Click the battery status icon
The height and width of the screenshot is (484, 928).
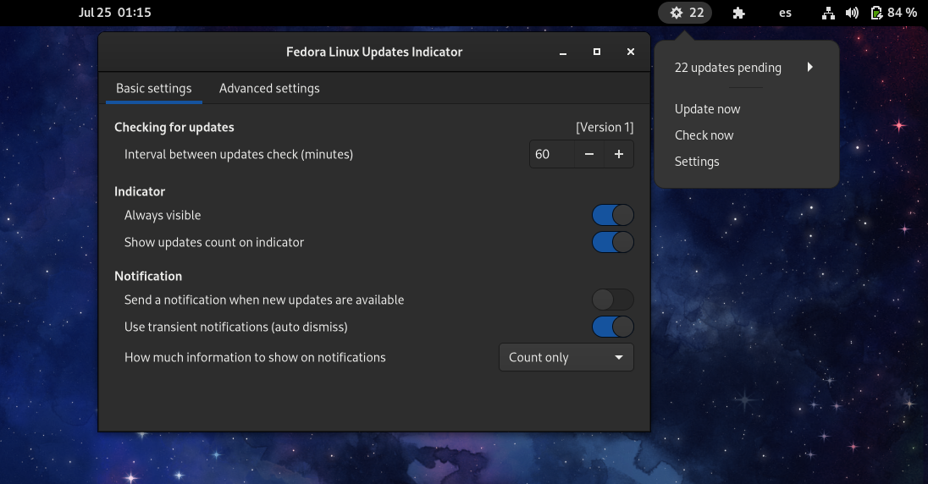pos(876,13)
